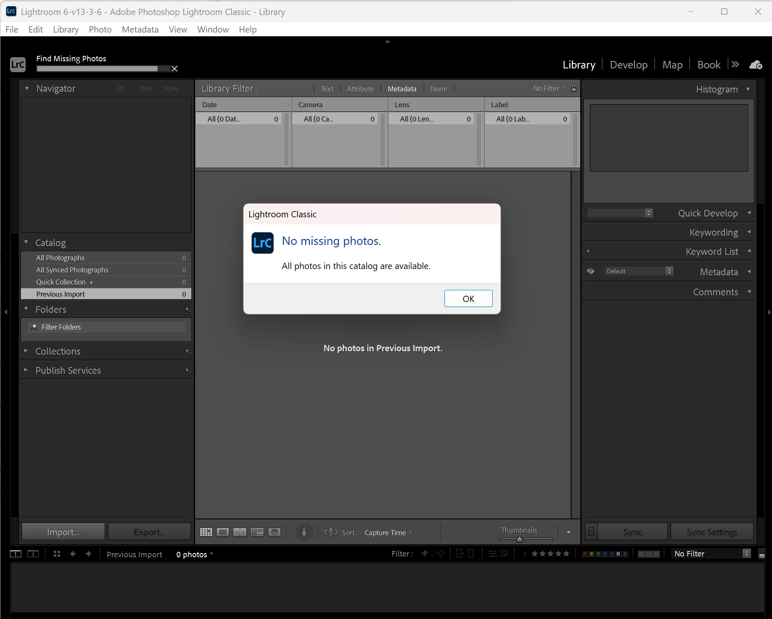Image resolution: width=772 pixels, height=619 pixels.
Task: Open the cloud sync status icon
Action: (x=756, y=65)
